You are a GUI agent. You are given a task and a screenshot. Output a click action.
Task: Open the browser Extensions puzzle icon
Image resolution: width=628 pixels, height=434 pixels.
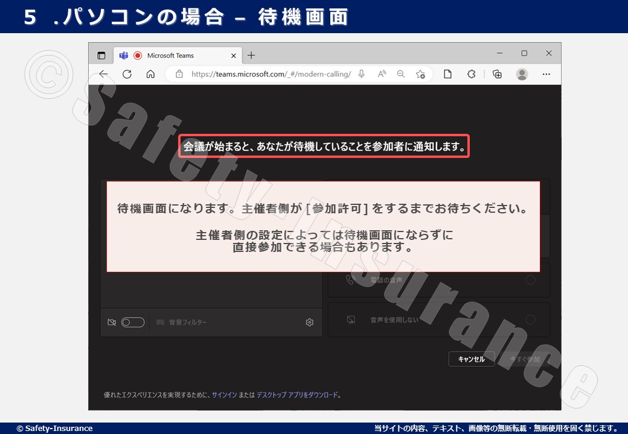[472, 74]
